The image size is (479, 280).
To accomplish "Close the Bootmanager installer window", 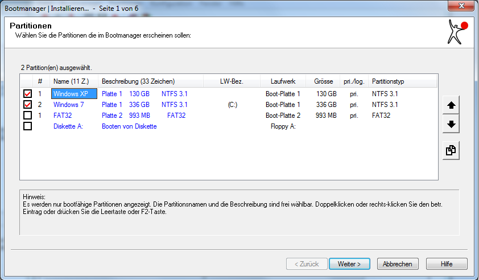I will [x=461, y=6].
